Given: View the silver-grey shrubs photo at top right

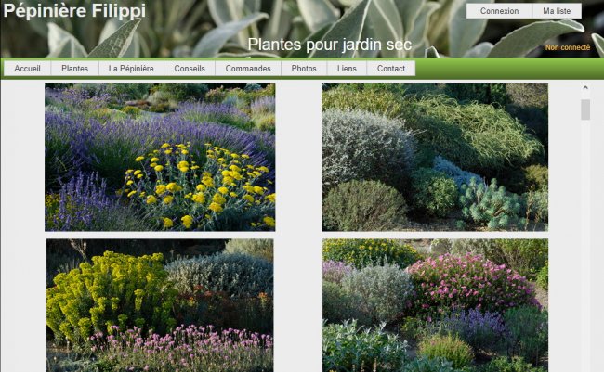Looking at the screenshot, I should point(435,157).
